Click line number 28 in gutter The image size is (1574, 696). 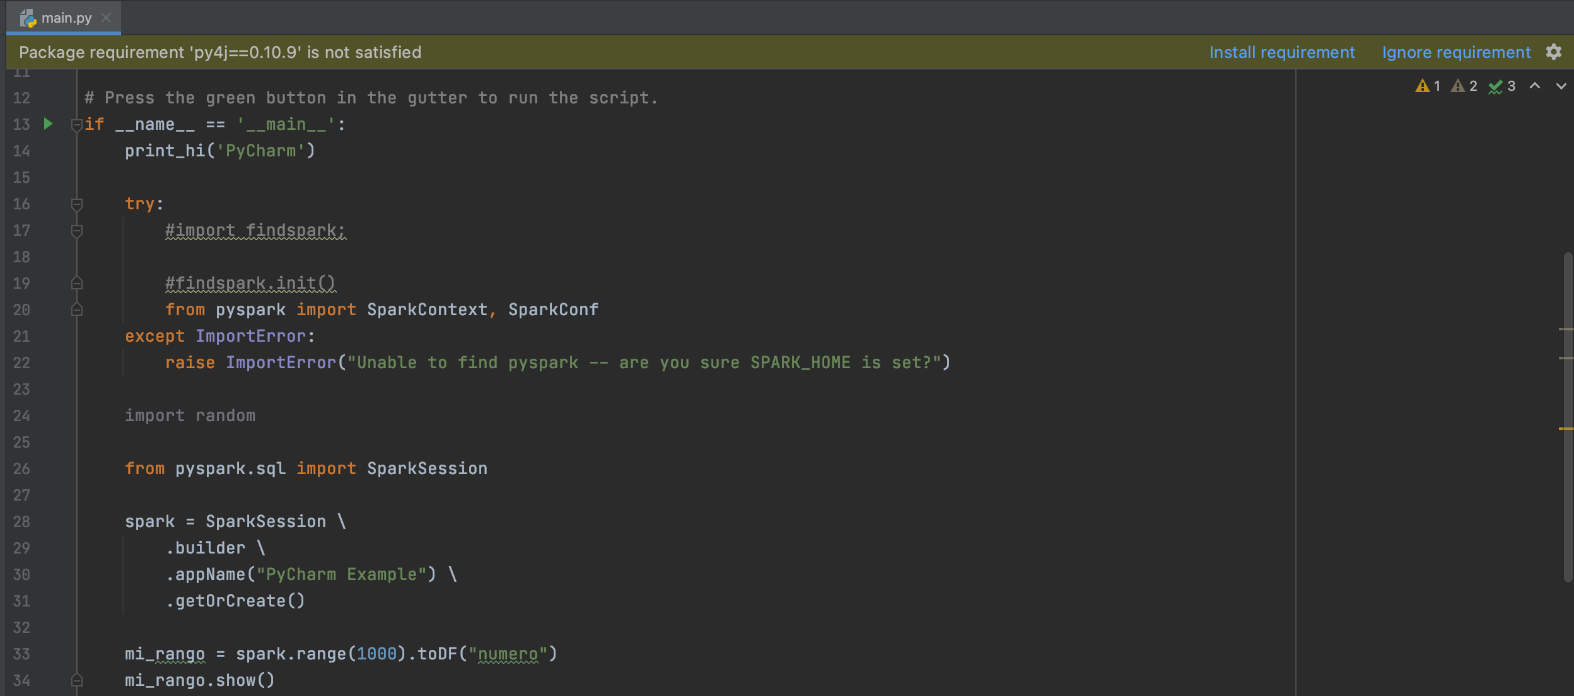pos(21,521)
